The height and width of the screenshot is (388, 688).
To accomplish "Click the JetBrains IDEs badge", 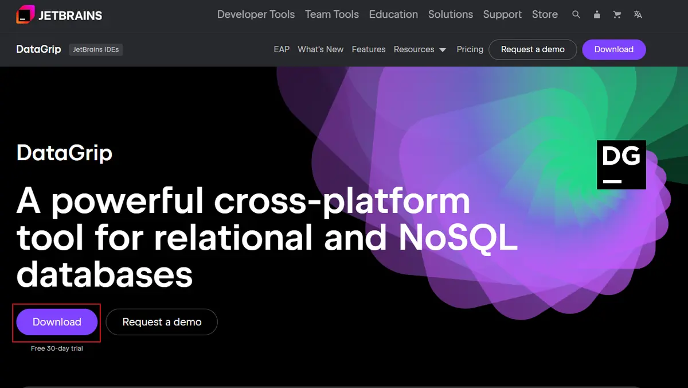I will (x=96, y=49).
